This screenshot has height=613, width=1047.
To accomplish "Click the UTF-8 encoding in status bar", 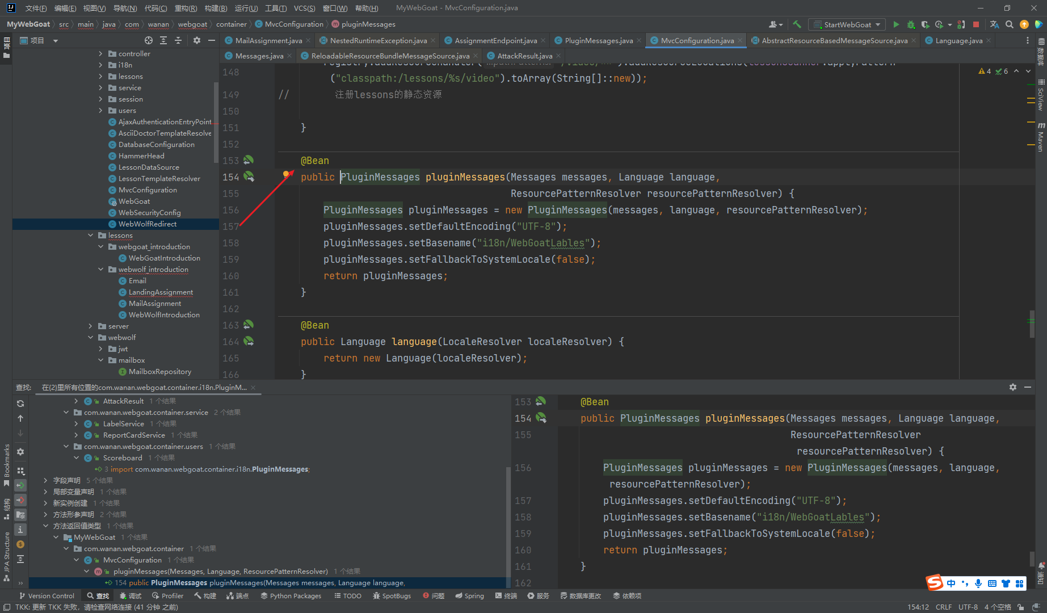I will coord(968,607).
